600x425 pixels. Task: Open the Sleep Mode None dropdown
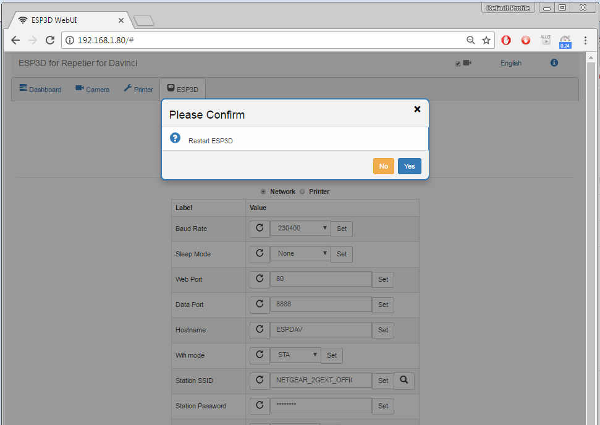[300, 254]
